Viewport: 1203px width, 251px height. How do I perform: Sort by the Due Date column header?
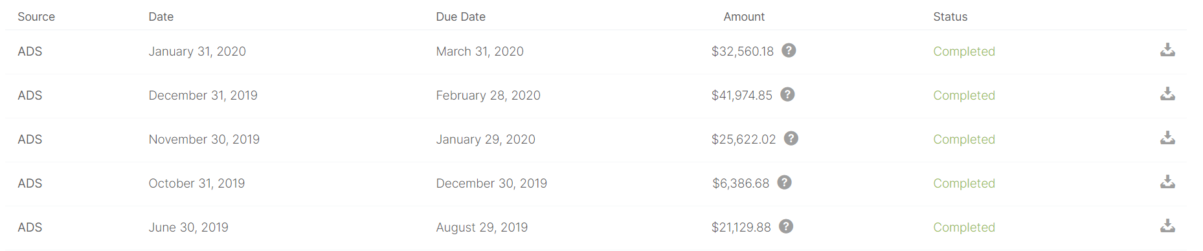461,17
